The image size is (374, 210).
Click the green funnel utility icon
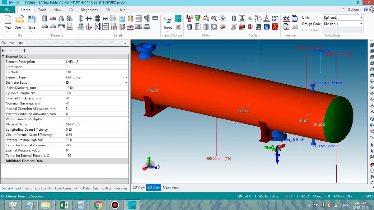pos(198,19)
